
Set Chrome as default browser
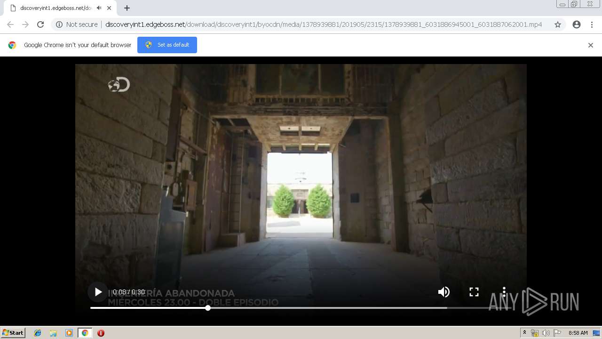coord(167,45)
